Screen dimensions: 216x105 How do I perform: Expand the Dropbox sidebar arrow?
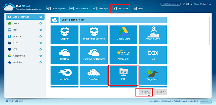[41, 36]
